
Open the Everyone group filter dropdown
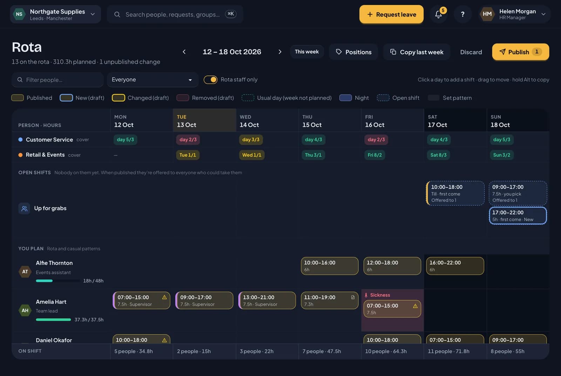[x=153, y=80]
